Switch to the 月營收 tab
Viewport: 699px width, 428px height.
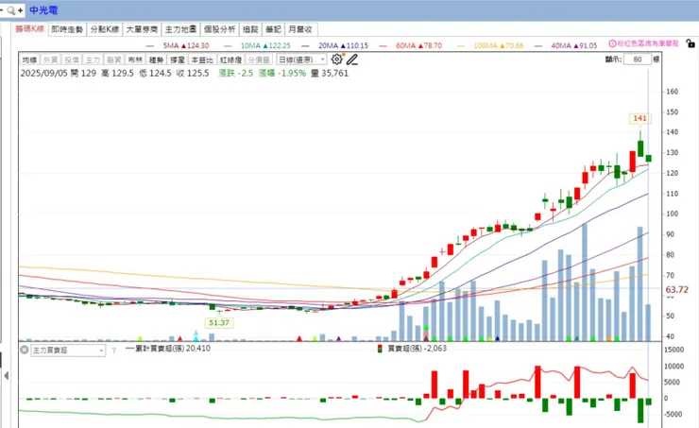(x=300, y=29)
